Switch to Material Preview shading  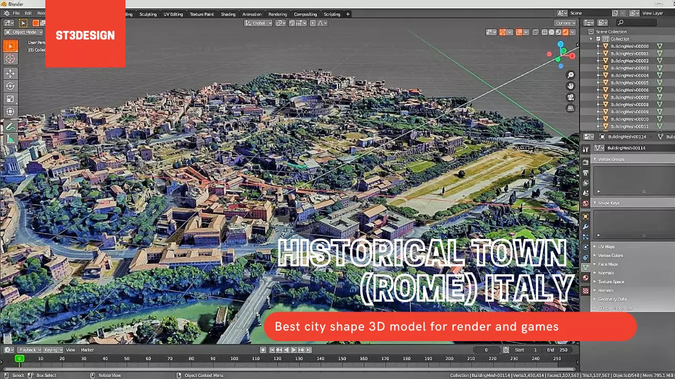click(x=558, y=32)
